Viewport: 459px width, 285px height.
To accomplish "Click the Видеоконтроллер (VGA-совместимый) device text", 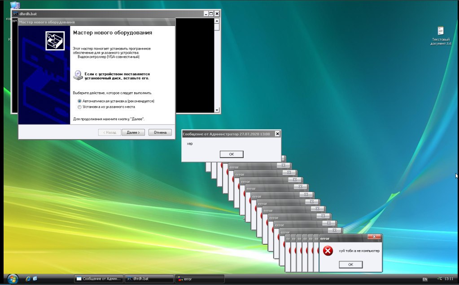I will pyautogui.click(x=109, y=57).
